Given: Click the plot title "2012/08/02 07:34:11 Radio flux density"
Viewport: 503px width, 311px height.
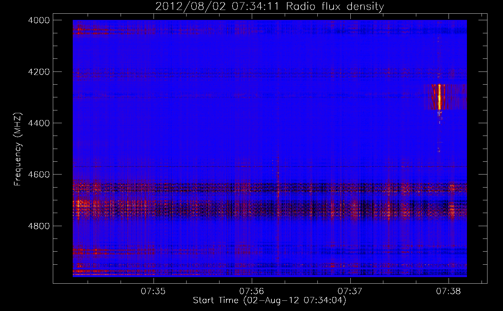Looking at the screenshot, I should point(270,6).
